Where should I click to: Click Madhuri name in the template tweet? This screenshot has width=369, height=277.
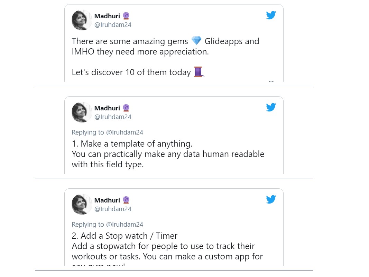coord(107,108)
